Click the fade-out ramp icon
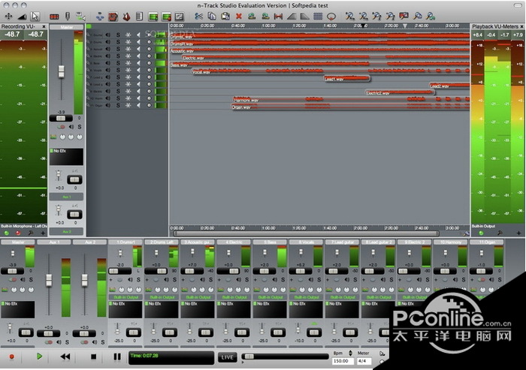This screenshot has width=526, height=370. pyautogui.click(x=304, y=16)
